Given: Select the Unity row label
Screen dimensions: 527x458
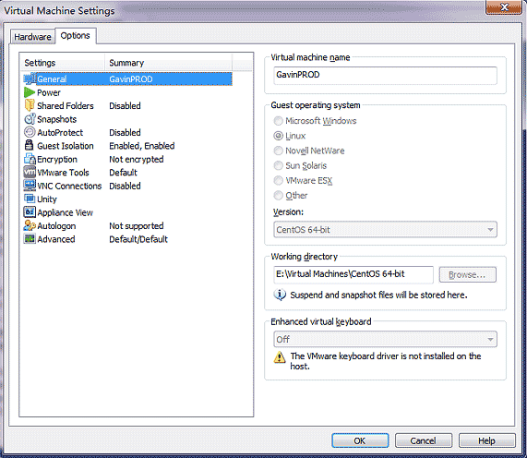Looking at the screenshot, I should pos(47,199).
